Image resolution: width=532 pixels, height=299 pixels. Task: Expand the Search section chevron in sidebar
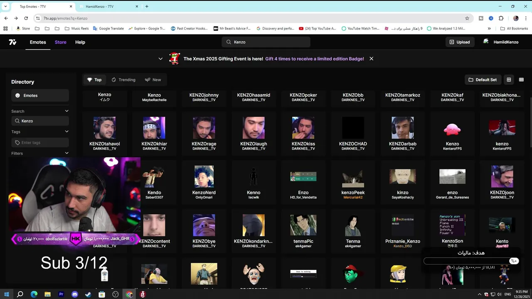[66, 111]
